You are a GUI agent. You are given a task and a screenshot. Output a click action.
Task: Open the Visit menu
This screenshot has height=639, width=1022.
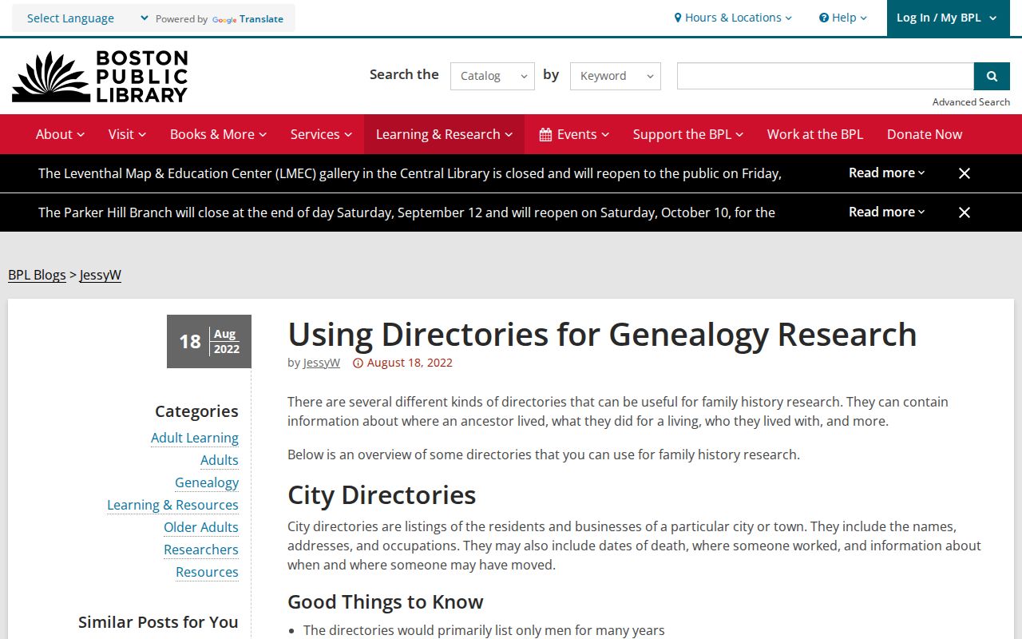127,134
